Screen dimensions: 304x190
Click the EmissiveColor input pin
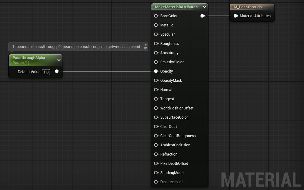click(x=156, y=62)
